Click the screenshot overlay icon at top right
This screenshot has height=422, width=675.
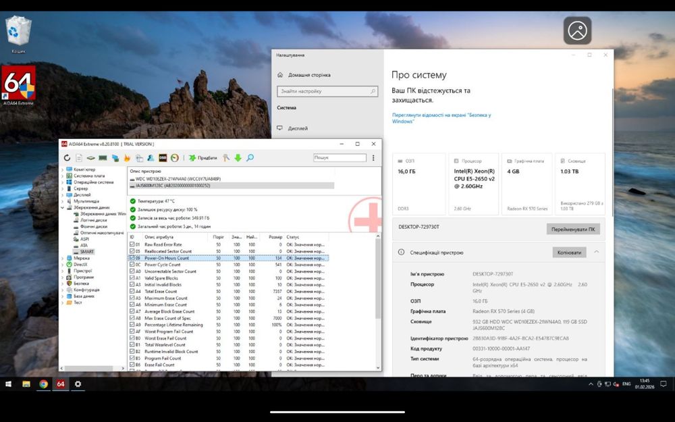[577, 30]
